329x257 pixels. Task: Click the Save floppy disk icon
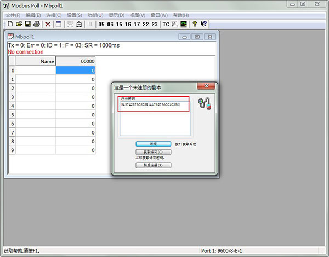tap(27, 24)
